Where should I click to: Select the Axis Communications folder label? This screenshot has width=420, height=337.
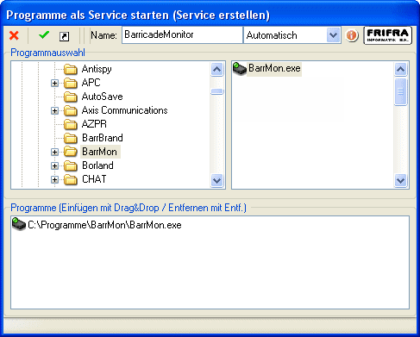pyautogui.click(x=125, y=110)
